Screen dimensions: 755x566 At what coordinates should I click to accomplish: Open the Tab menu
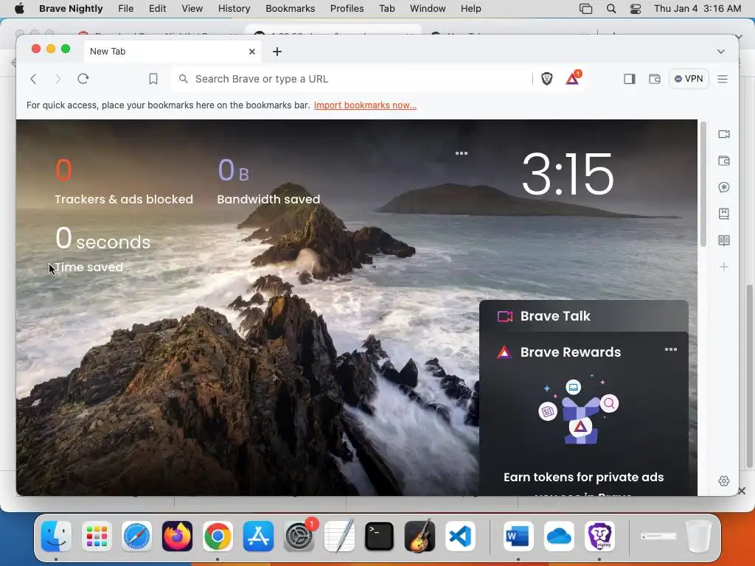point(386,8)
